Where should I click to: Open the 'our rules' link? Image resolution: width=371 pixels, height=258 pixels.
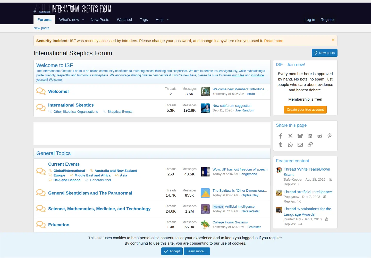(238, 75)
